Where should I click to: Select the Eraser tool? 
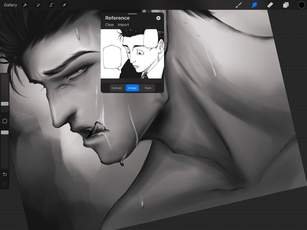[x=270, y=5]
